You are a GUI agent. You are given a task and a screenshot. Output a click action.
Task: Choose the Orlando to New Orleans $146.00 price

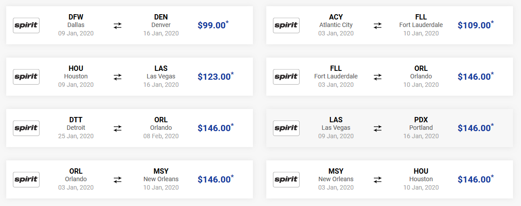[x=216, y=179]
